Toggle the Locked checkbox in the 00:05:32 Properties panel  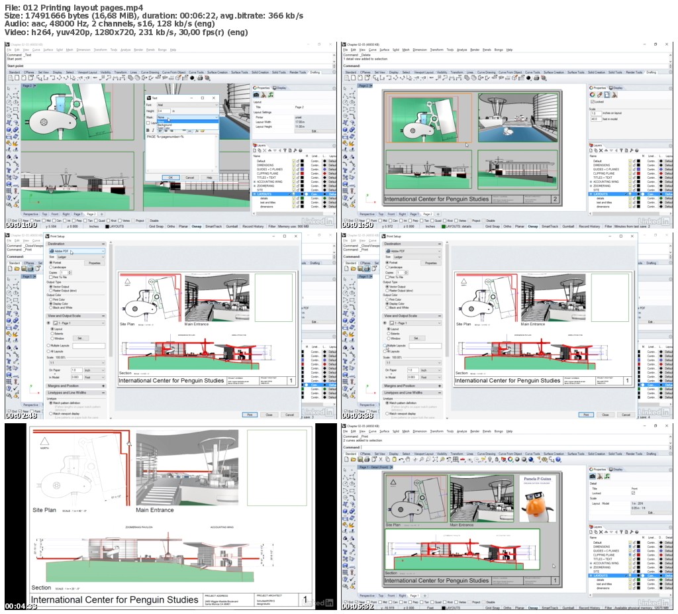[x=633, y=493]
